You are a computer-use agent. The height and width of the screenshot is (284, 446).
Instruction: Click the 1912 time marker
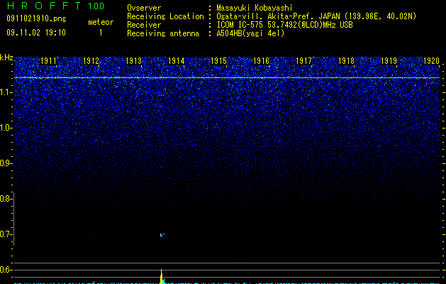(91, 61)
